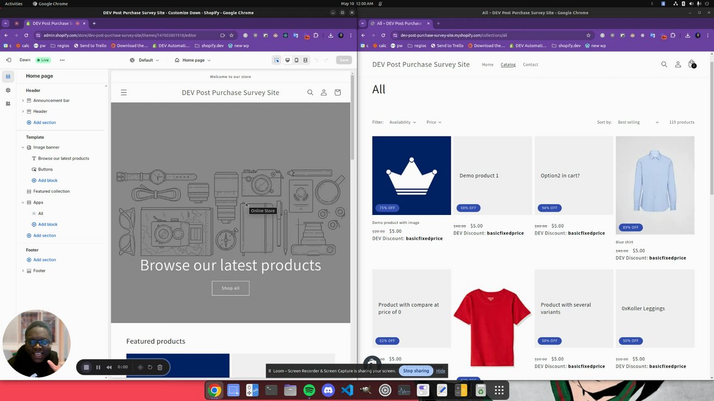
Task: Open the 'Demo product 1' product card
Action: click(x=493, y=175)
